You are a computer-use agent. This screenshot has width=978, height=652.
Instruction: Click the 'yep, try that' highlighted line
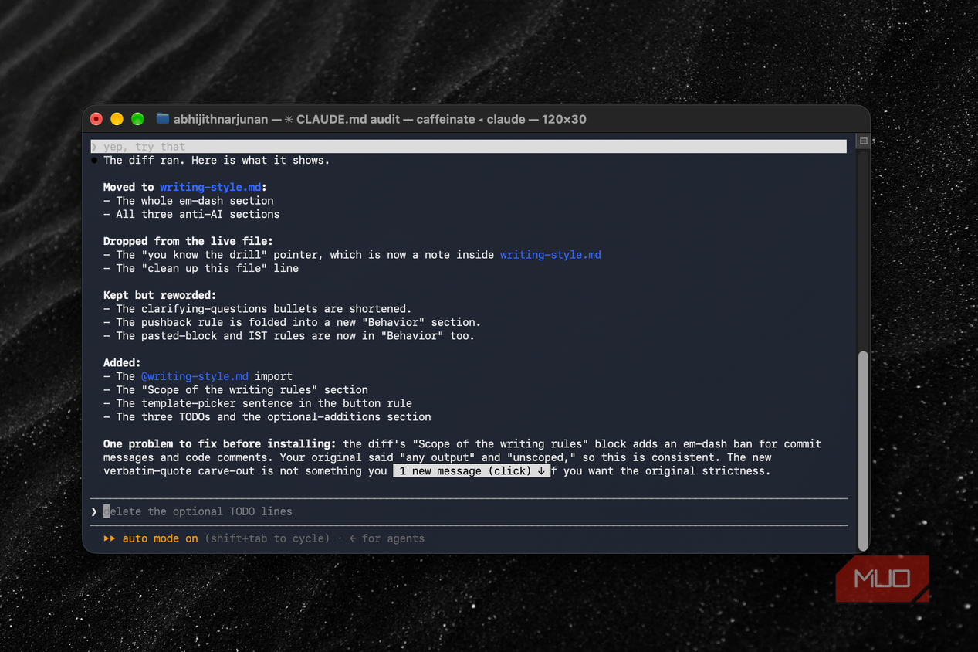469,146
